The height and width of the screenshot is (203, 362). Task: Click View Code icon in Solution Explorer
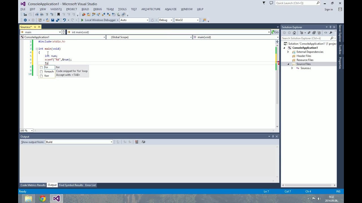[326, 33]
